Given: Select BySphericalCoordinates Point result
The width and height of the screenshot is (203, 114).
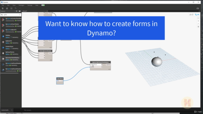Looking at the screenshot, I should tap(11, 64).
